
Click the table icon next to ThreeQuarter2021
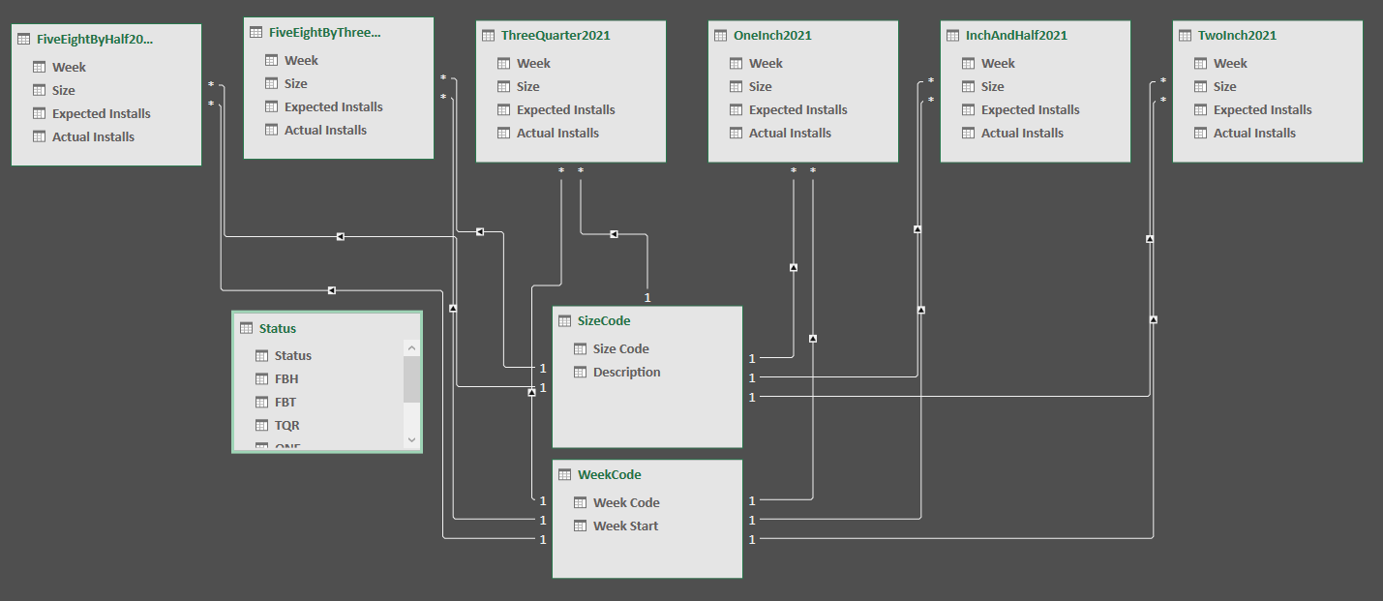tap(489, 36)
